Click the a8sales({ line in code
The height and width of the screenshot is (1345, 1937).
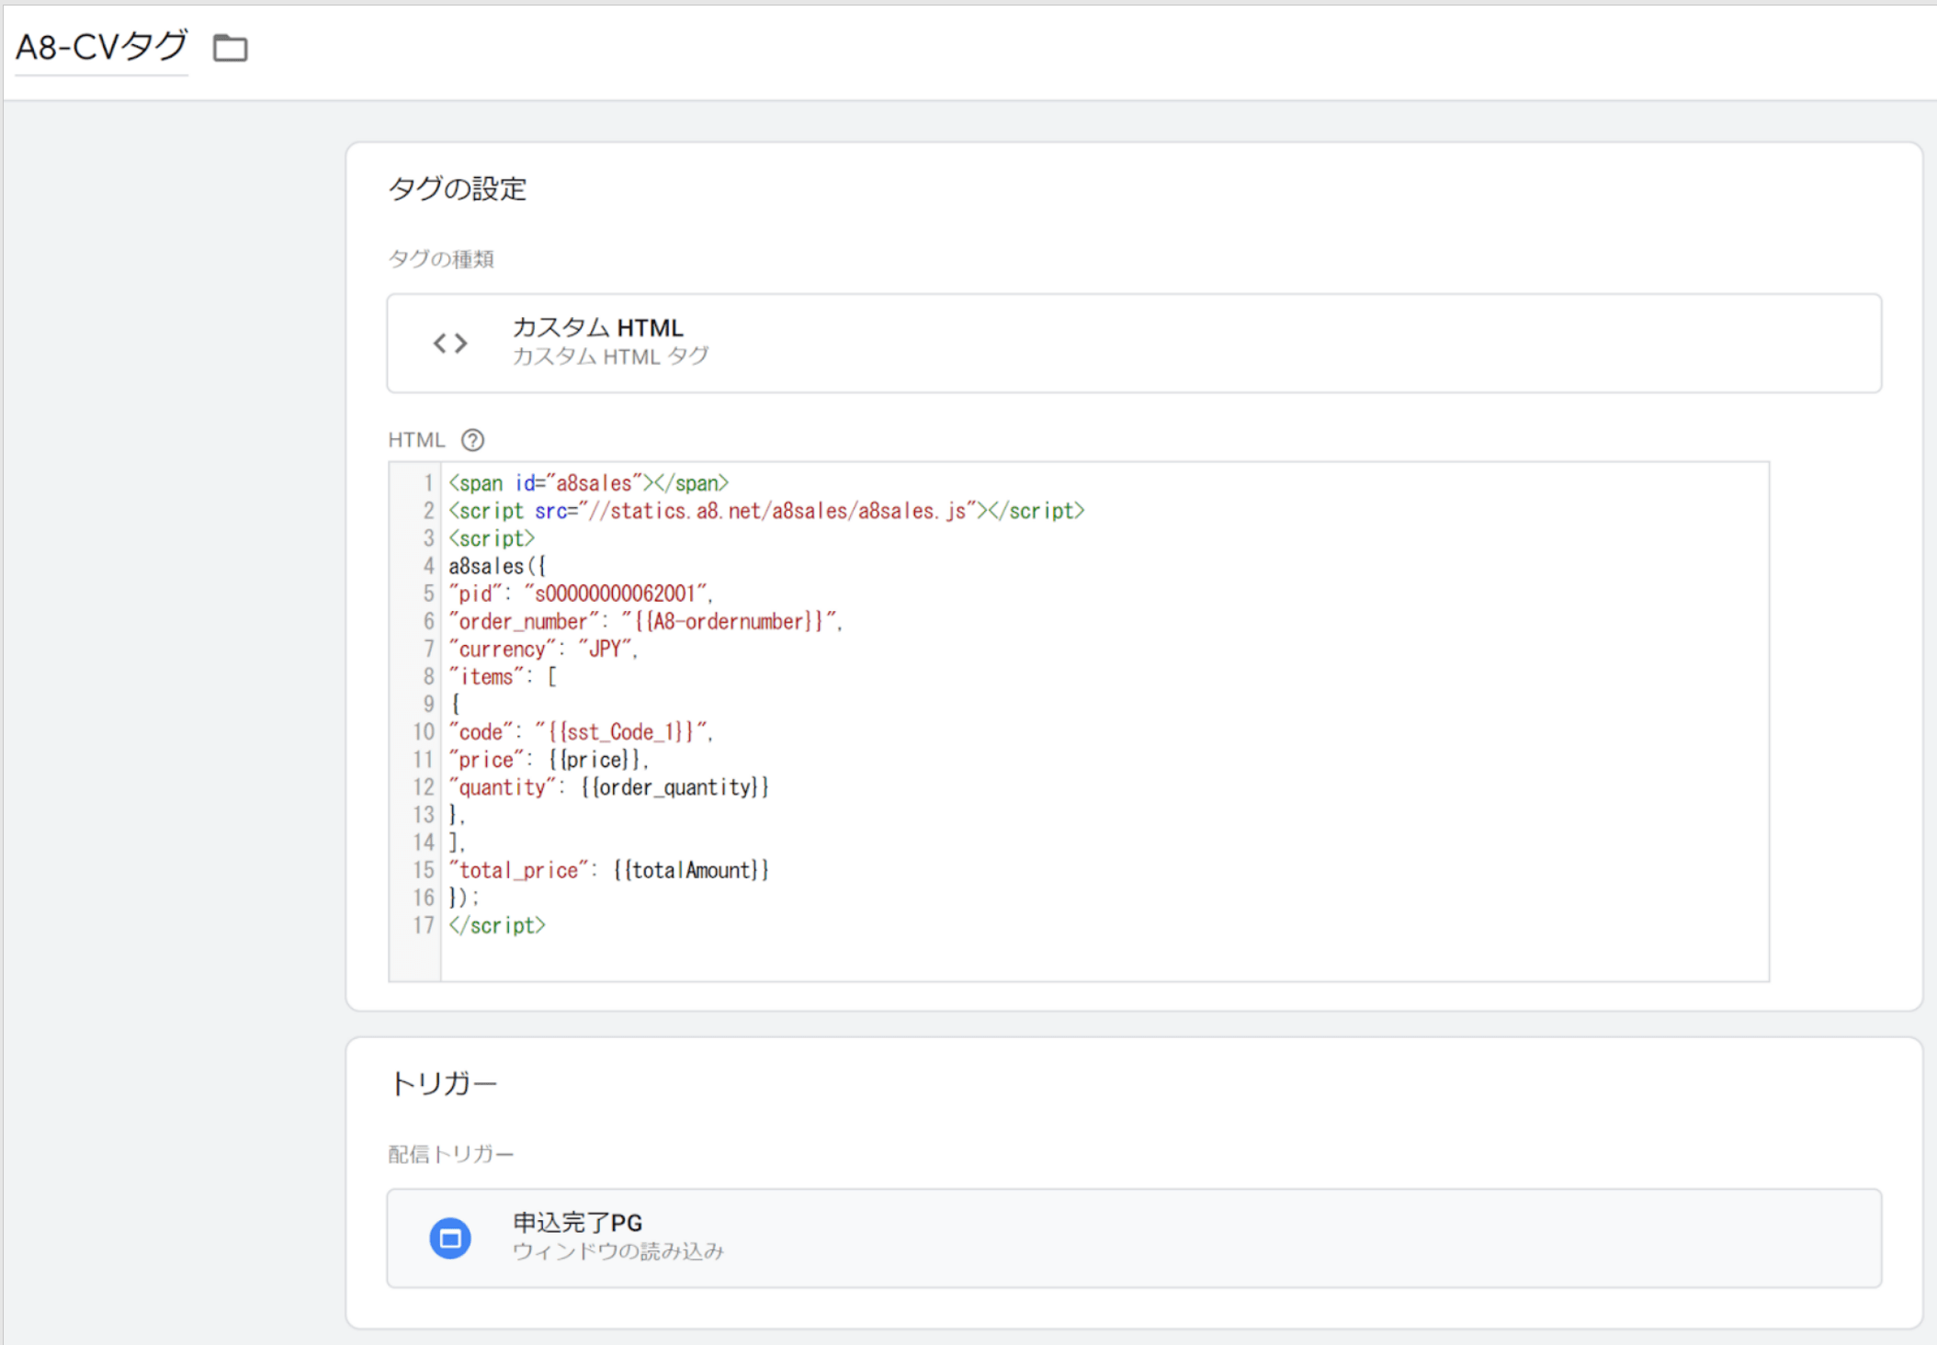496,566
